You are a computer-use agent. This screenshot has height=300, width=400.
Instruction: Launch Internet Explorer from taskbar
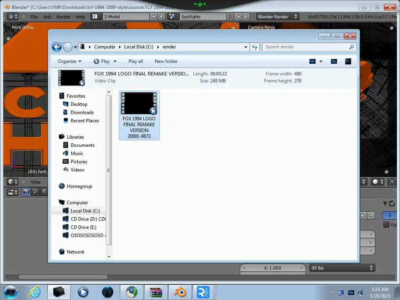[35, 292]
